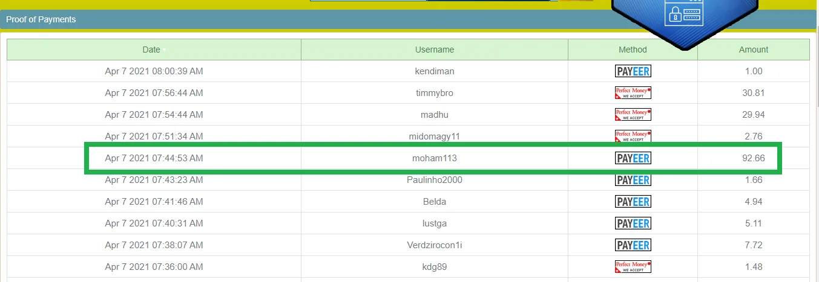Viewport: 819px width, 282px height.
Task: Click the Method column header
Action: 633,50
